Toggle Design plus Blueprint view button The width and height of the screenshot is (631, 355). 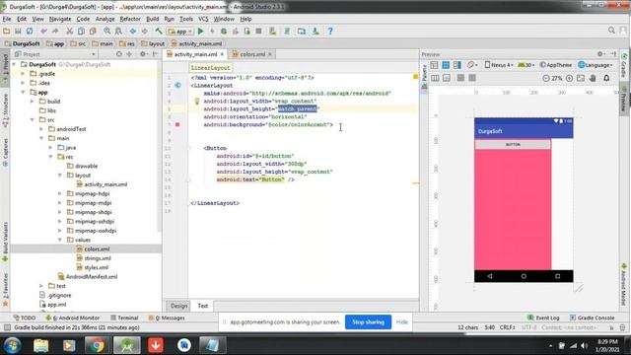[x=457, y=65]
